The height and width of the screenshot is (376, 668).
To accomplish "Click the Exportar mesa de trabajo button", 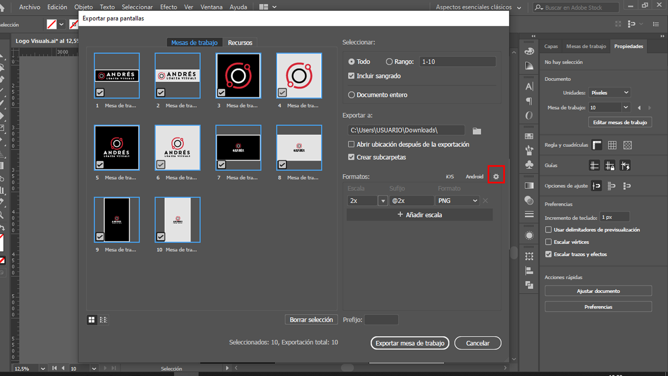I will pyautogui.click(x=410, y=343).
